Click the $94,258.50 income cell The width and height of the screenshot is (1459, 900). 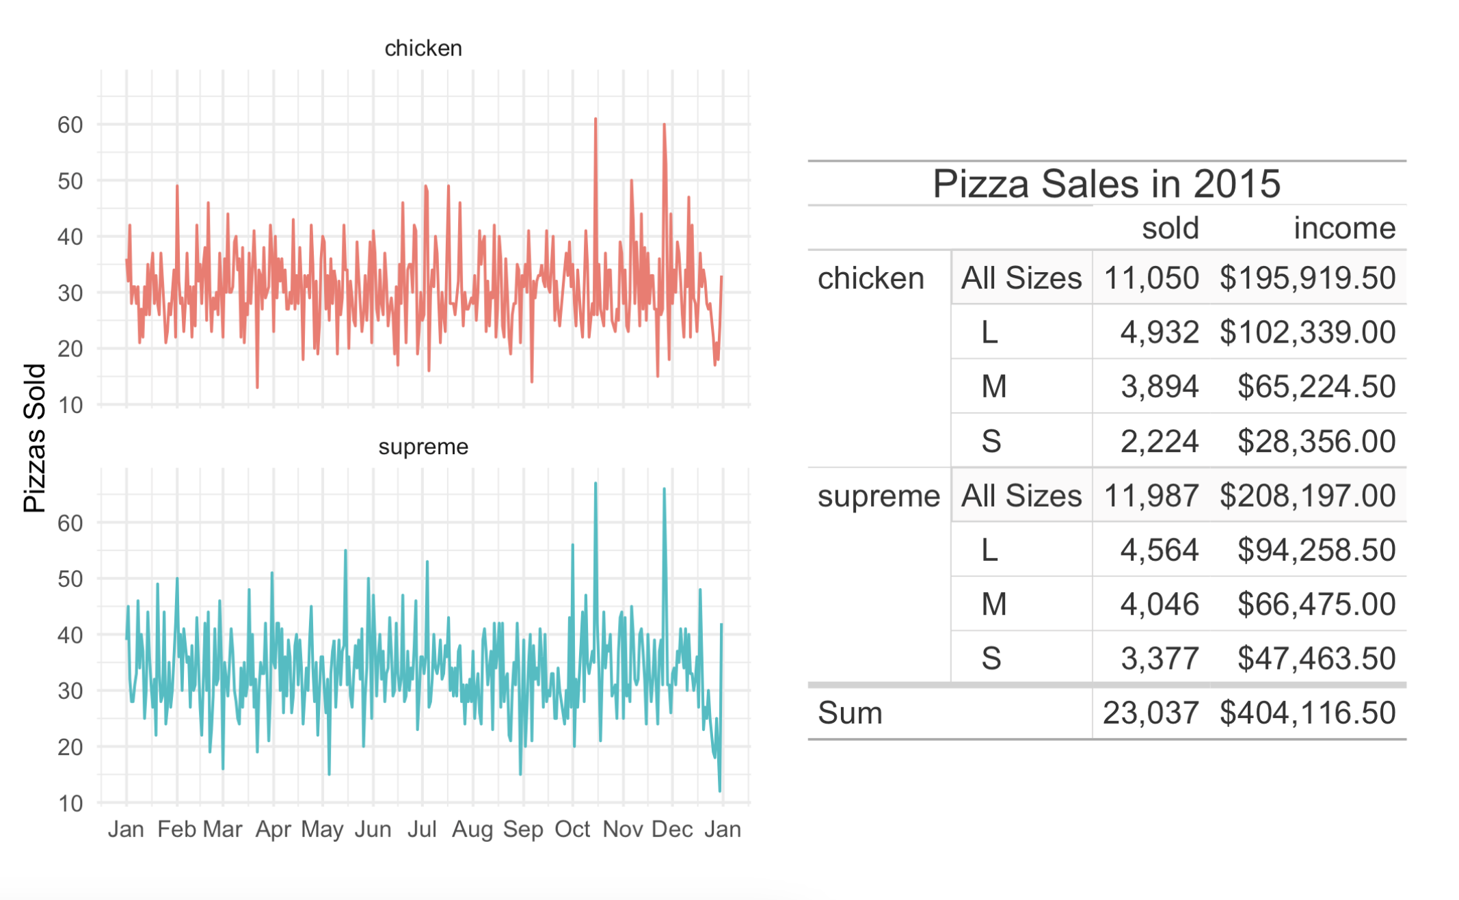pyautogui.click(x=1315, y=551)
